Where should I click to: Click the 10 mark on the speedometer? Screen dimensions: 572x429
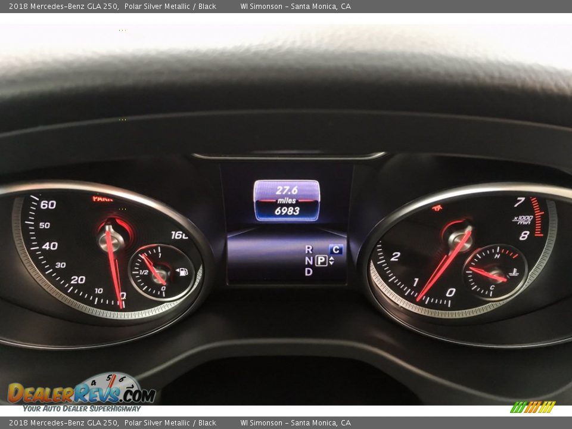(x=98, y=291)
